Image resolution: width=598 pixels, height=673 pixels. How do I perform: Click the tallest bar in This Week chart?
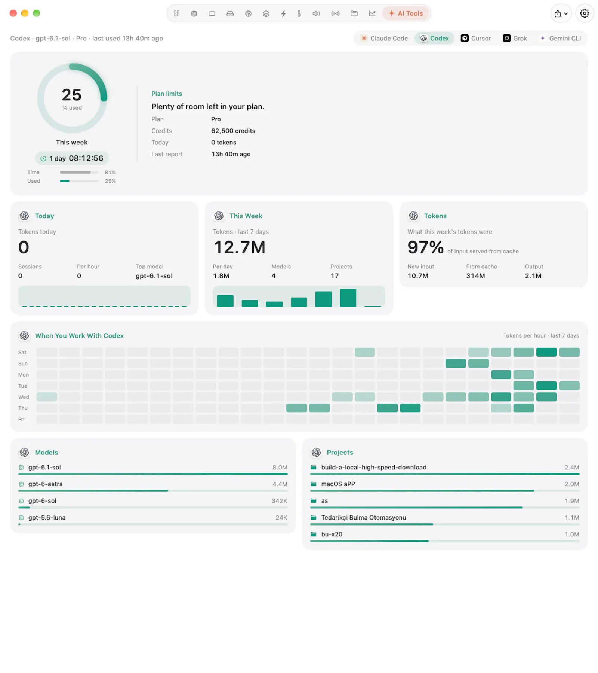(x=348, y=298)
